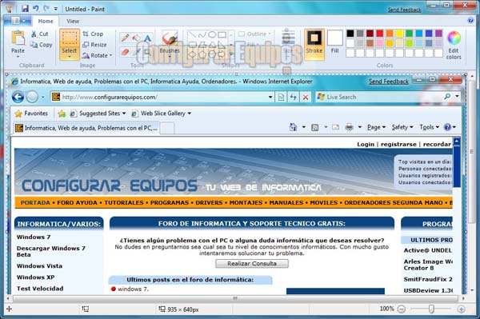The width and height of the screenshot is (480, 319).
Task: Click Zoom out minus button
Action: click(x=402, y=309)
